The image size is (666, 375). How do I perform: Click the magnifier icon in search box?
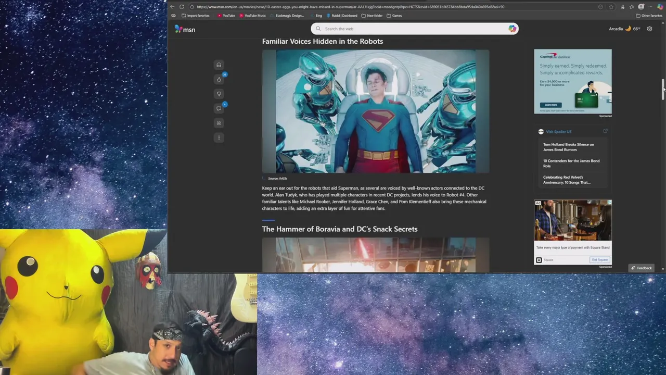(x=318, y=29)
